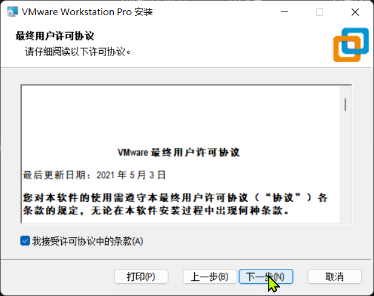
Task: Click the VMware Workstation Pro 安装 title bar text
Action: 87,11
